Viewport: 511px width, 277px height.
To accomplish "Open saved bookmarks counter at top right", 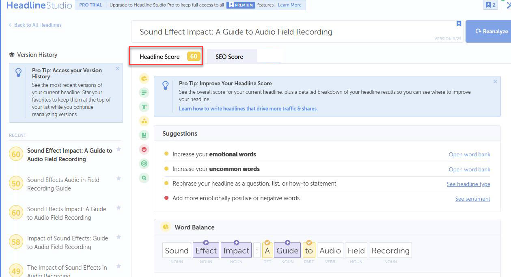I will point(490,5).
